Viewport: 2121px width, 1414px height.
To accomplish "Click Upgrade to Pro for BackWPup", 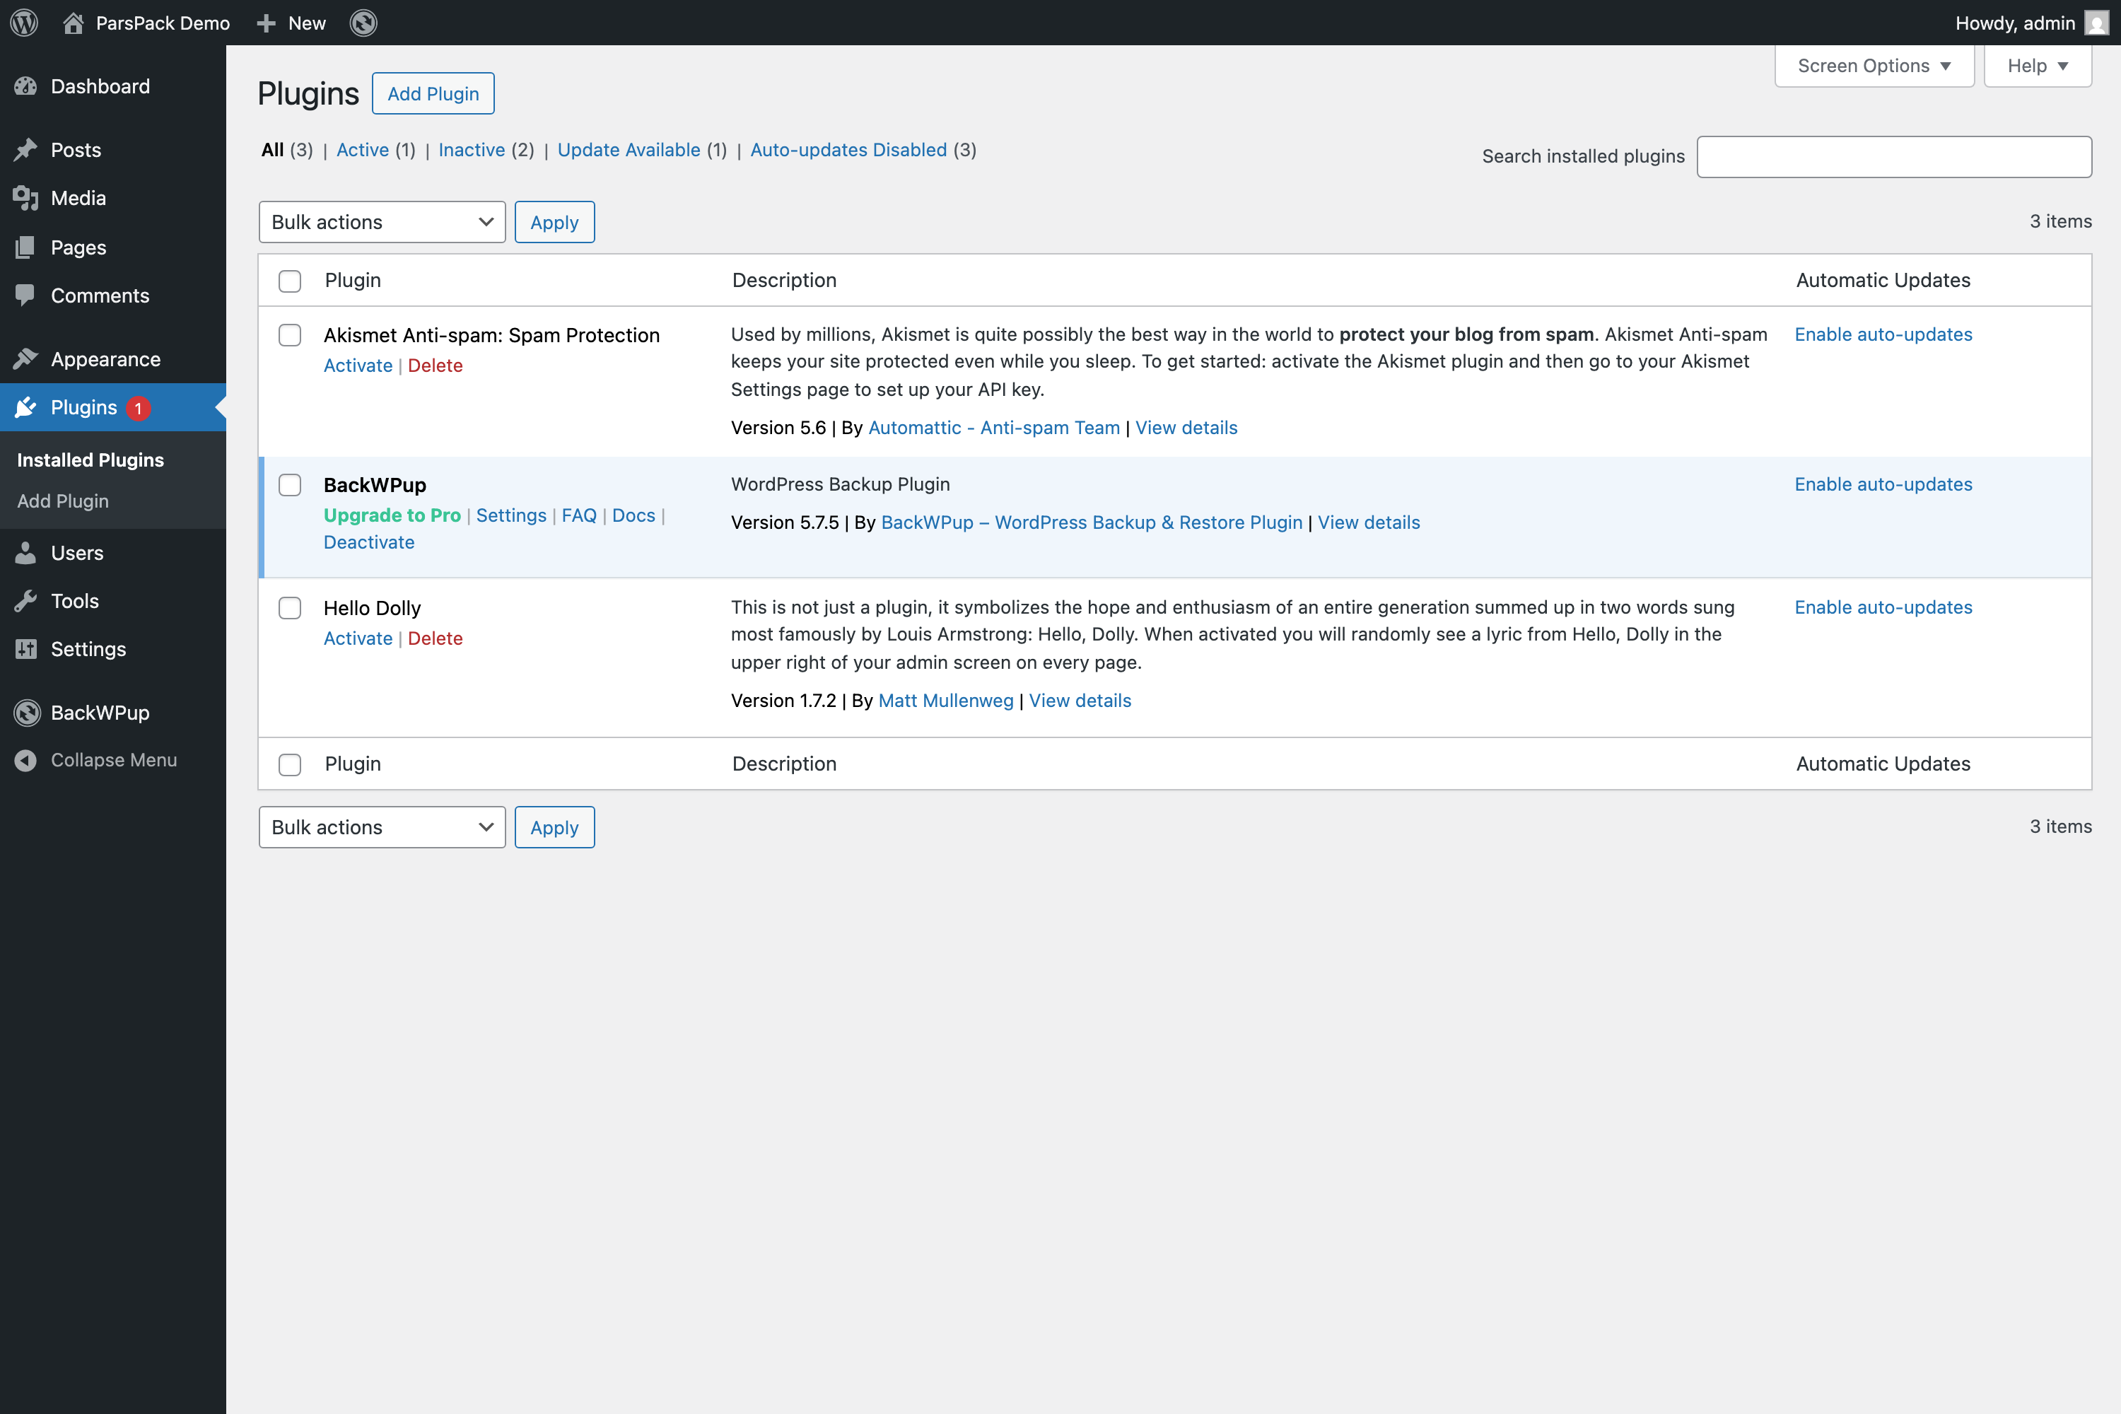I will tap(392, 515).
